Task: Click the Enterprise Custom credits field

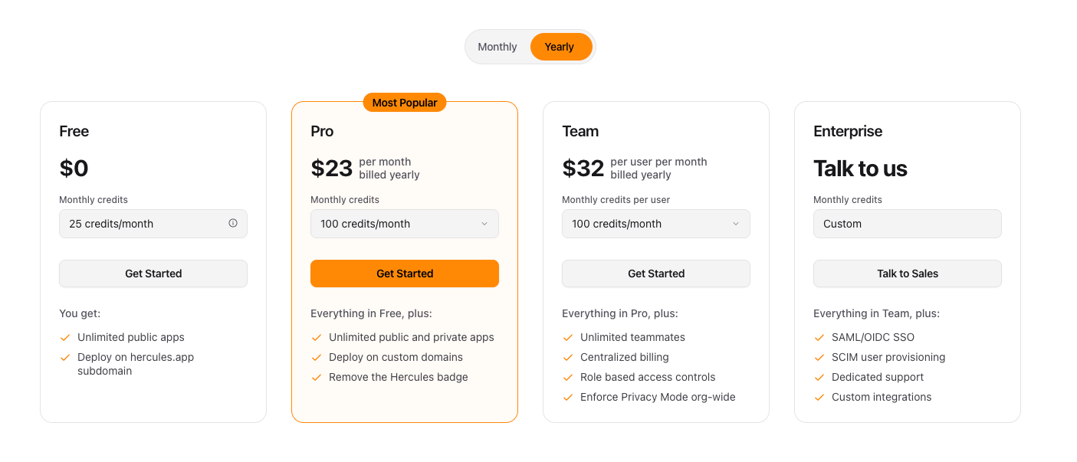Action: [908, 224]
